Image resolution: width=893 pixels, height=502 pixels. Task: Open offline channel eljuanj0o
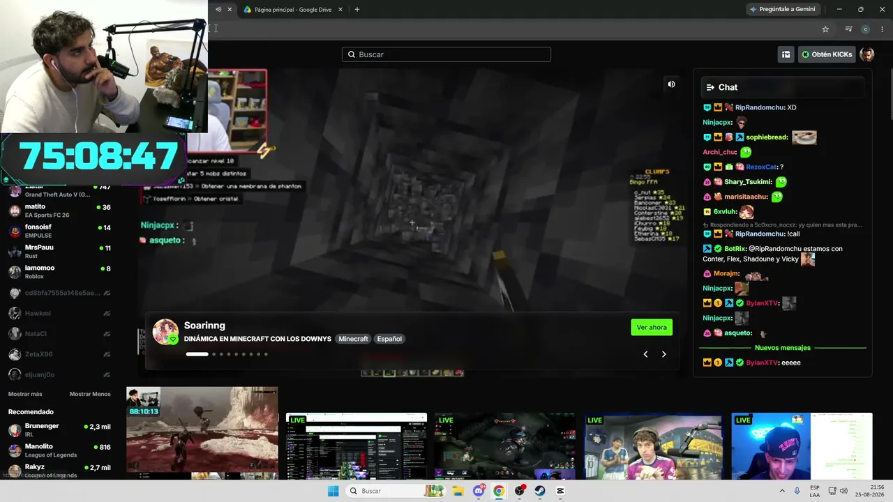(x=59, y=374)
